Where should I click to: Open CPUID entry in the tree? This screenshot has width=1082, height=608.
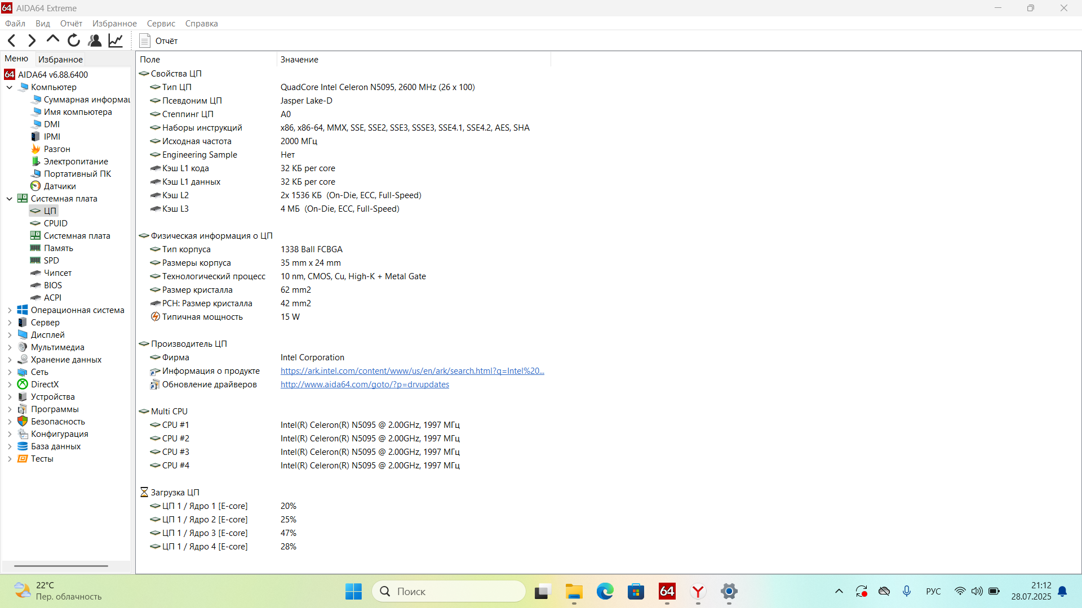[55, 223]
